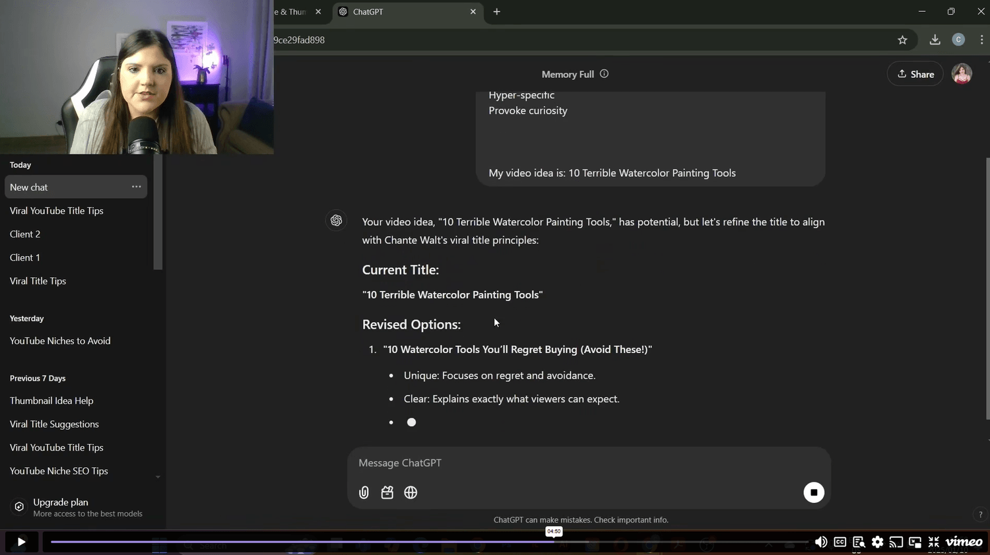Viewport: 990px width, 555px height.
Task: Open the video transcript search icon
Action: pos(859,542)
